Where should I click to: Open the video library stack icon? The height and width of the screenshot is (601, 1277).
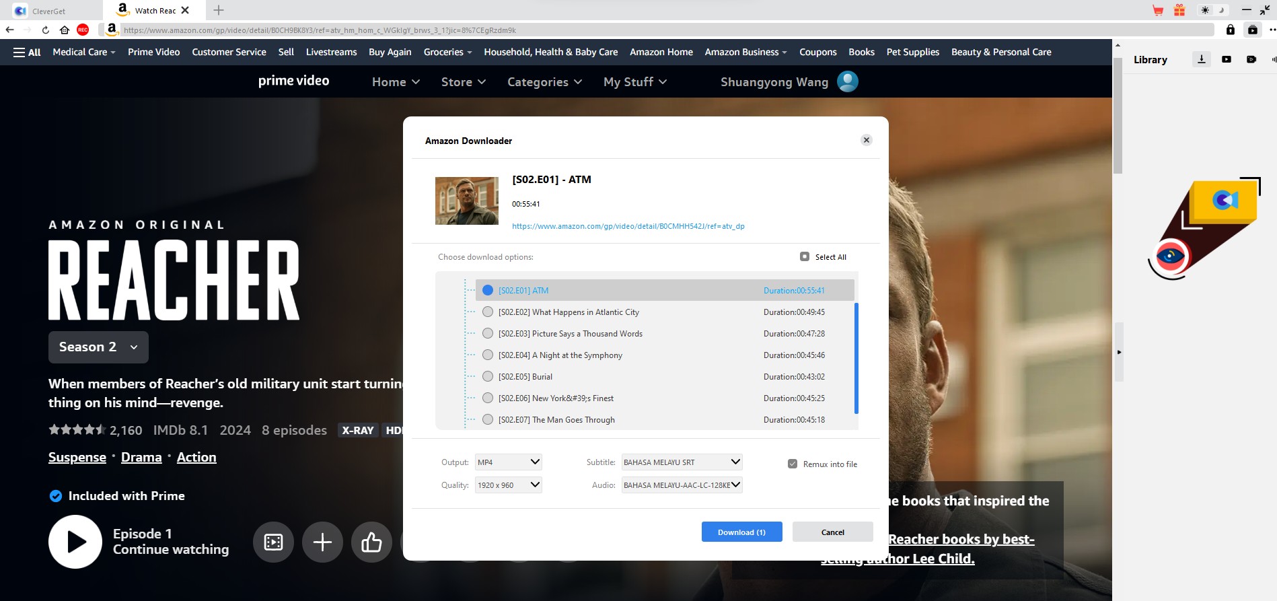[x=1253, y=30]
